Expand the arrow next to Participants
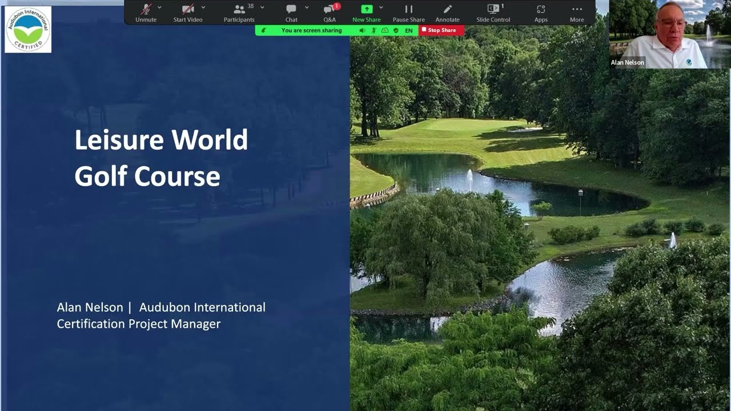Viewport: 731px width, 411px height. (262, 7)
